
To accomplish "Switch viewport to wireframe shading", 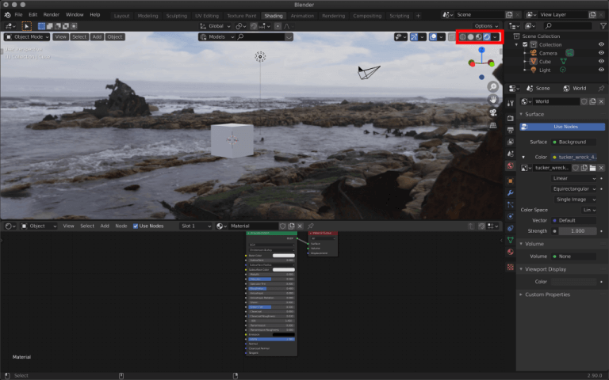I will (x=462, y=36).
